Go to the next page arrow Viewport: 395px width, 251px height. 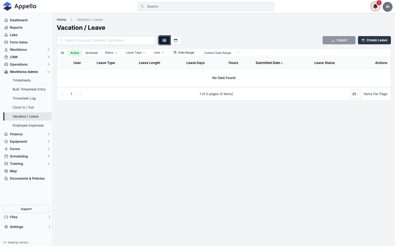(x=76, y=94)
